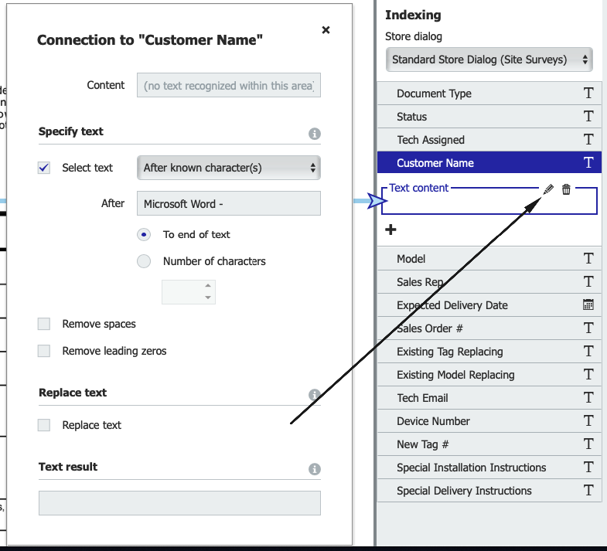Image resolution: width=607 pixels, height=551 pixels.
Task: Click the After text input field
Action: coord(228,204)
